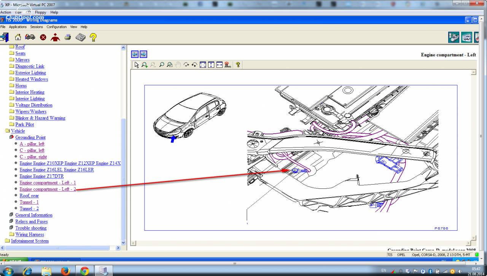Open the Configuration menu
This screenshot has width=487, height=276.
click(x=57, y=27)
